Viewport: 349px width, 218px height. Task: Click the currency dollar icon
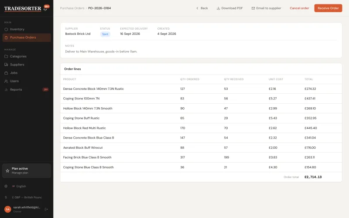6,198
